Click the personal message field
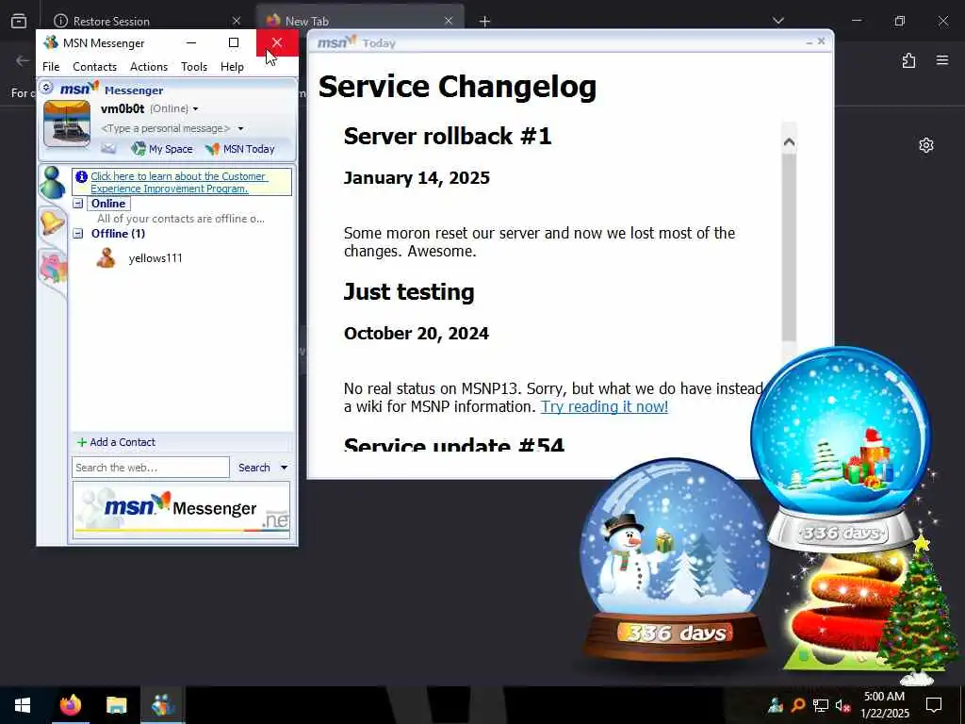The width and height of the screenshot is (965, 724). (x=166, y=128)
